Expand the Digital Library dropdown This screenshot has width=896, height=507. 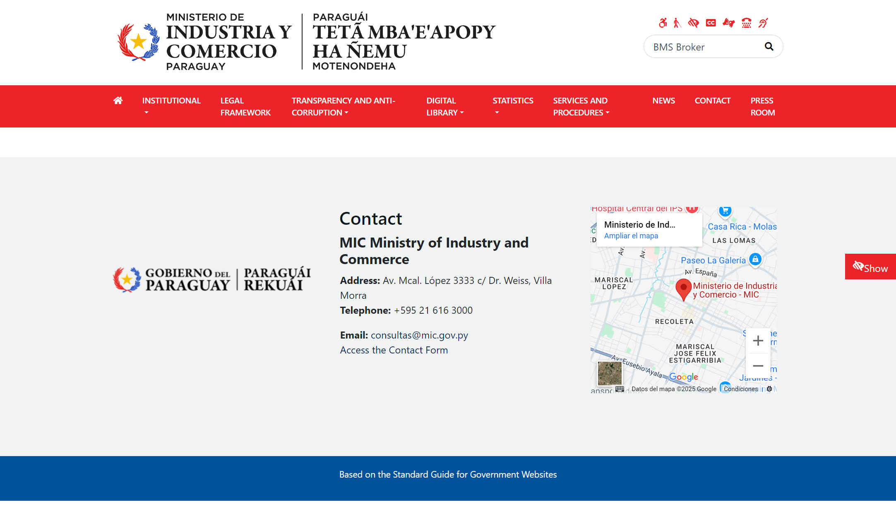click(x=445, y=106)
